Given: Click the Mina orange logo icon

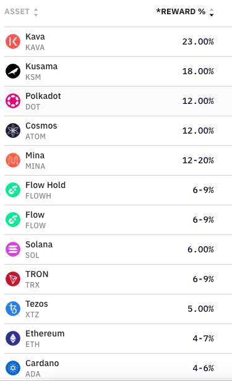Looking at the screenshot, I should click(x=13, y=160).
